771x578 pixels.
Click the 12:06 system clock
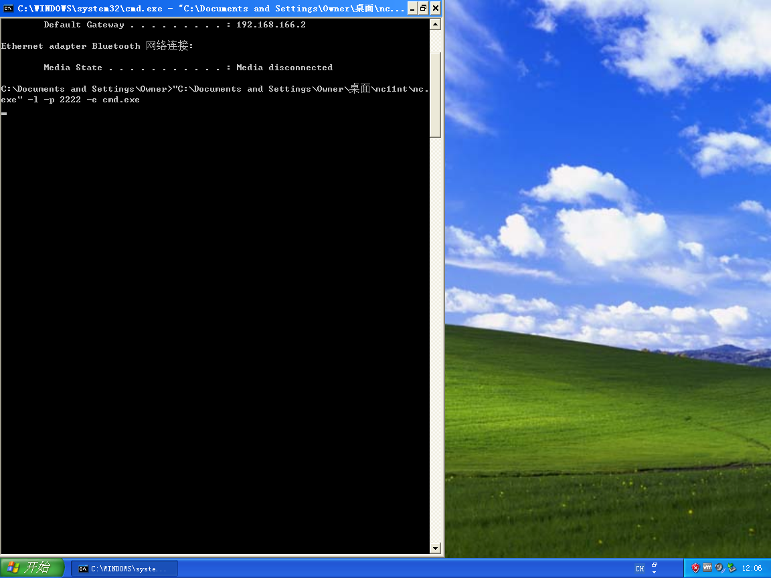pyautogui.click(x=752, y=569)
